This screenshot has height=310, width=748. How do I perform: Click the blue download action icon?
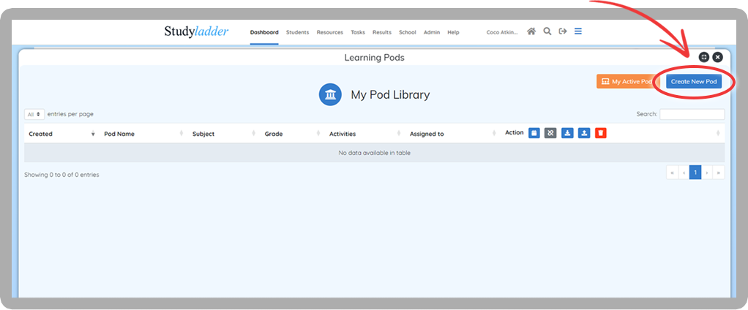click(x=567, y=133)
